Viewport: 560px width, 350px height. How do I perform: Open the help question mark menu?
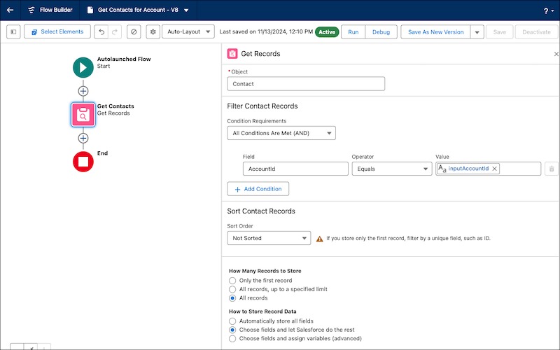point(549,11)
